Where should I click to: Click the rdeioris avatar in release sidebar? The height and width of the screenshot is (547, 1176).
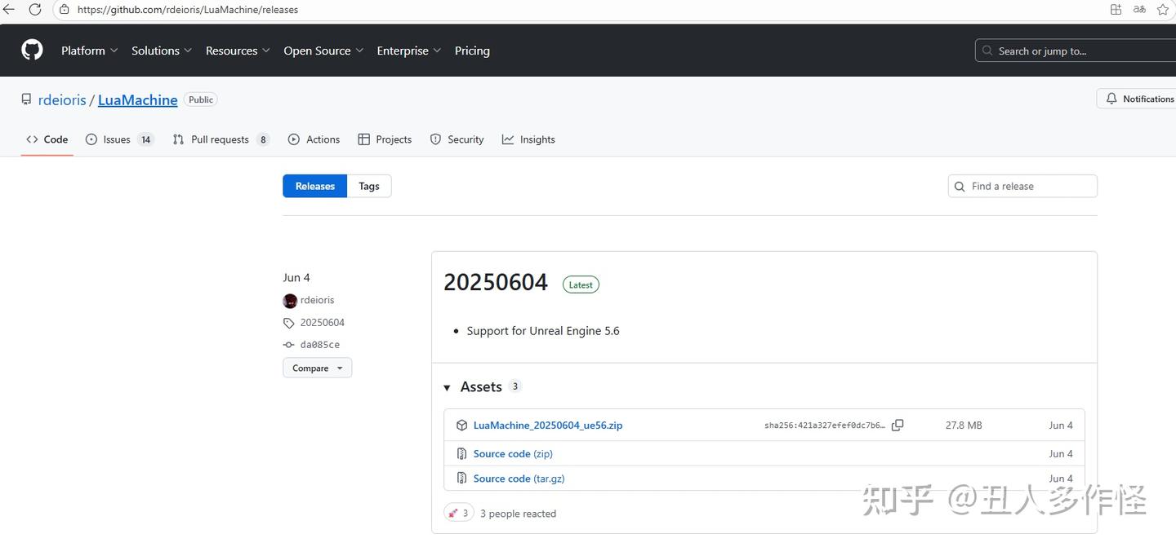[x=290, y=301]
